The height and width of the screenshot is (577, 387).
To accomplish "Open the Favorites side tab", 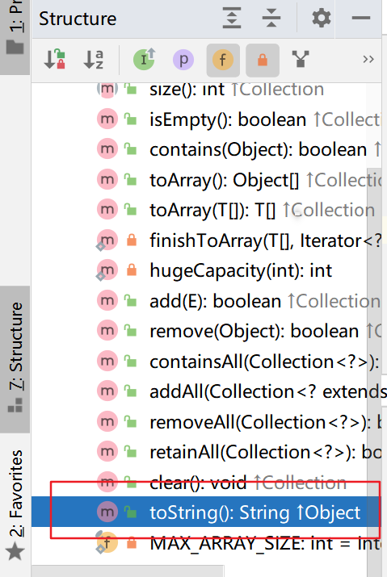I will click(x=15, y=505).
